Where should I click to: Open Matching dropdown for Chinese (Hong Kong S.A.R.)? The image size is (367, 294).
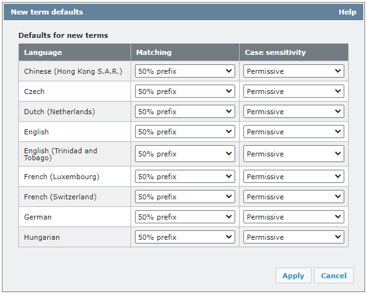185,71
